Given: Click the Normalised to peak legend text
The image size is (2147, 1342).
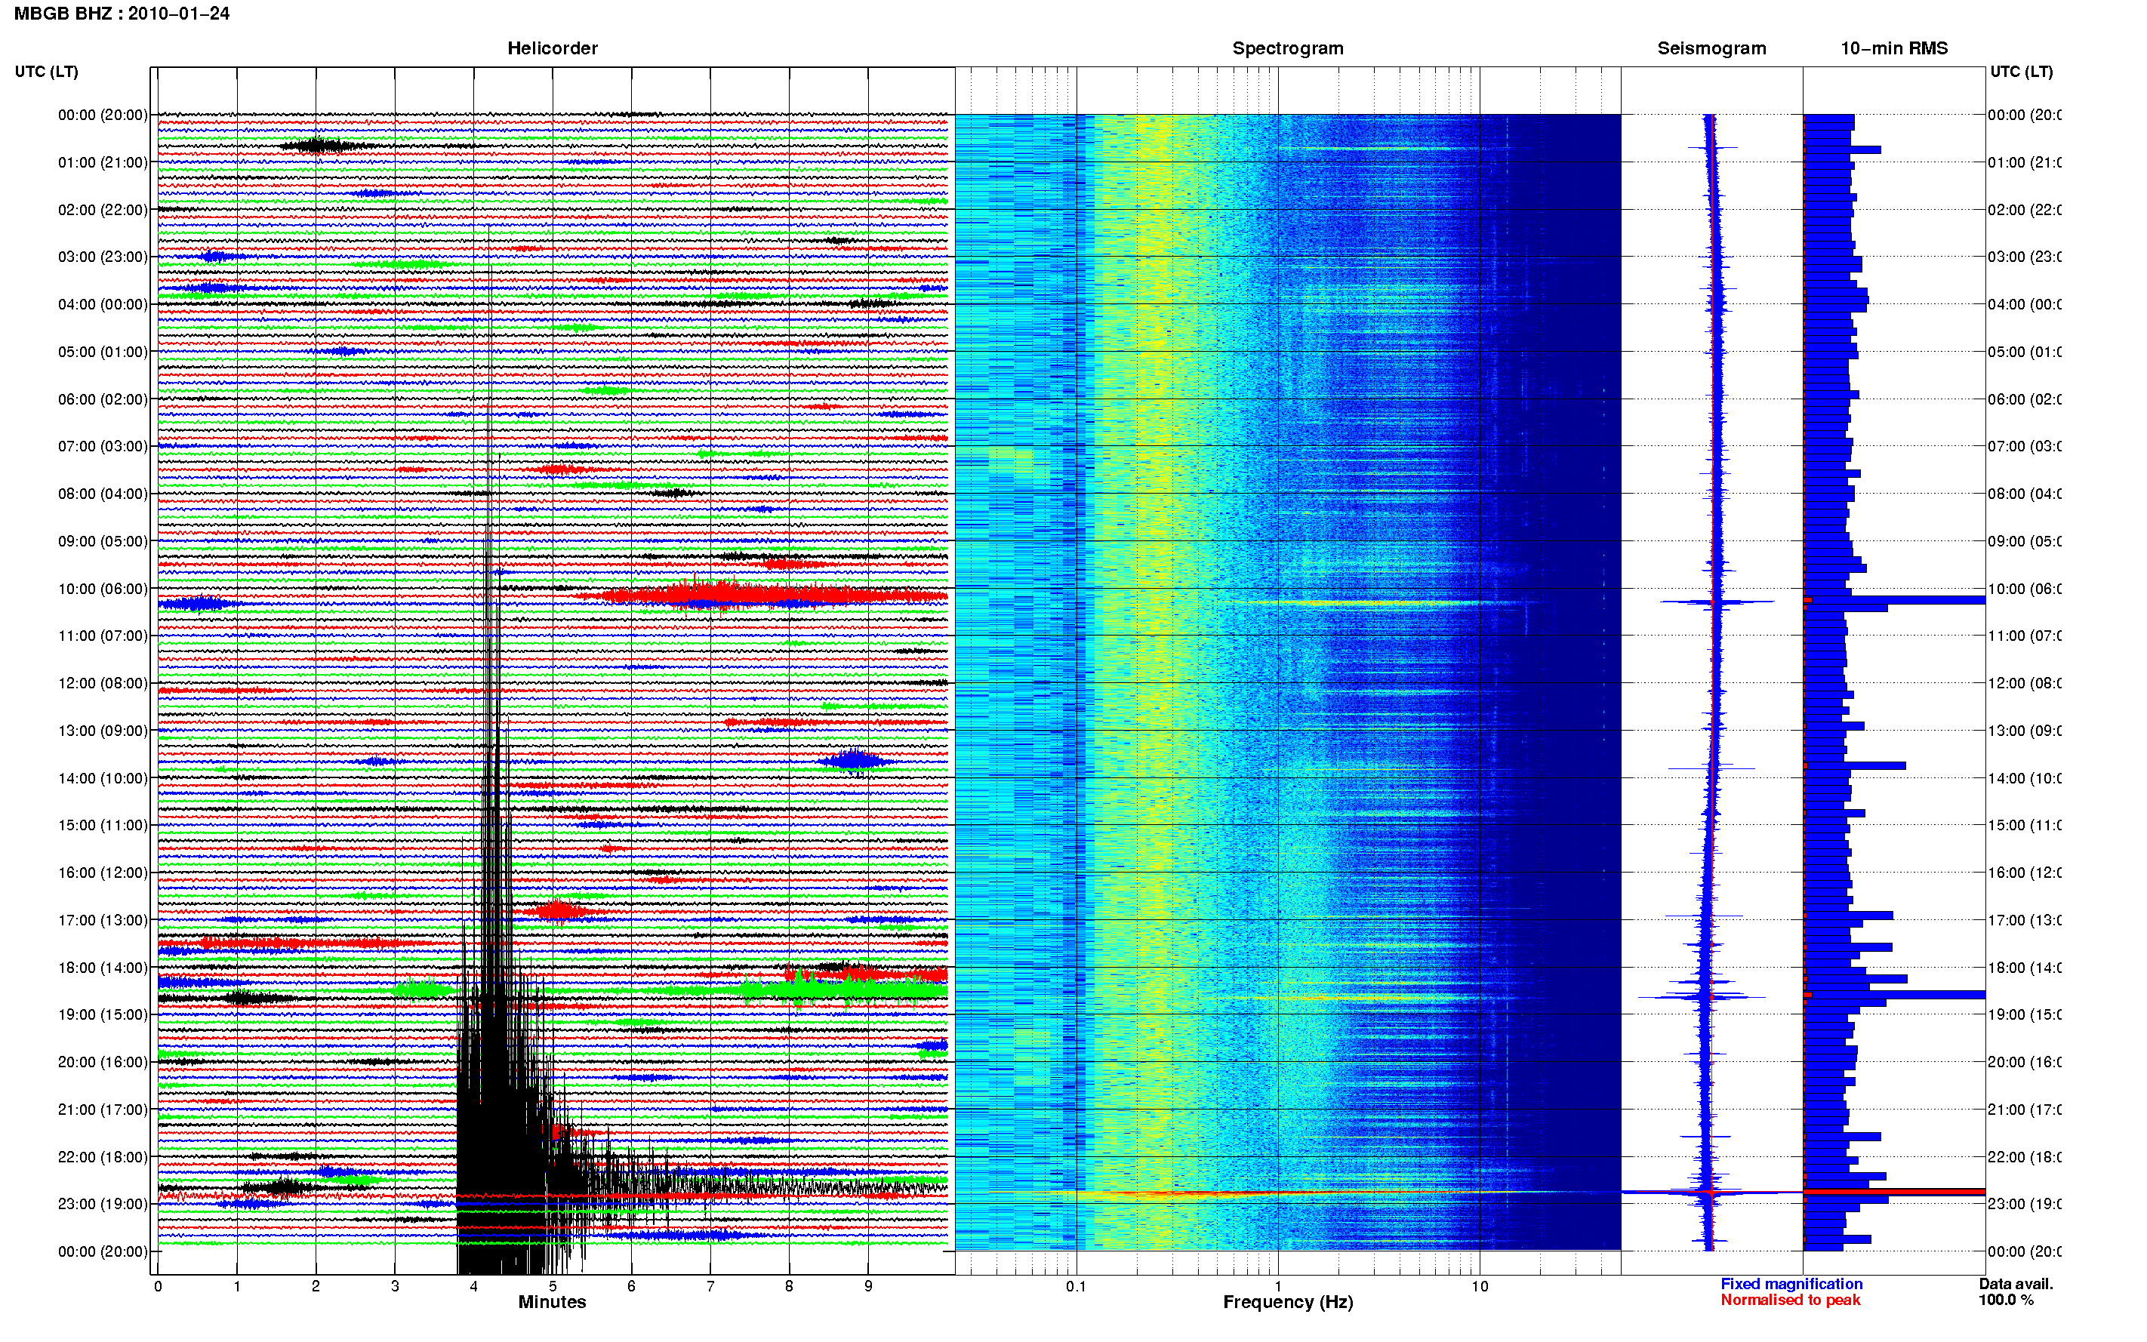Looking at the screenshot, I should pyautogui.click(x=1790, y=1300).
